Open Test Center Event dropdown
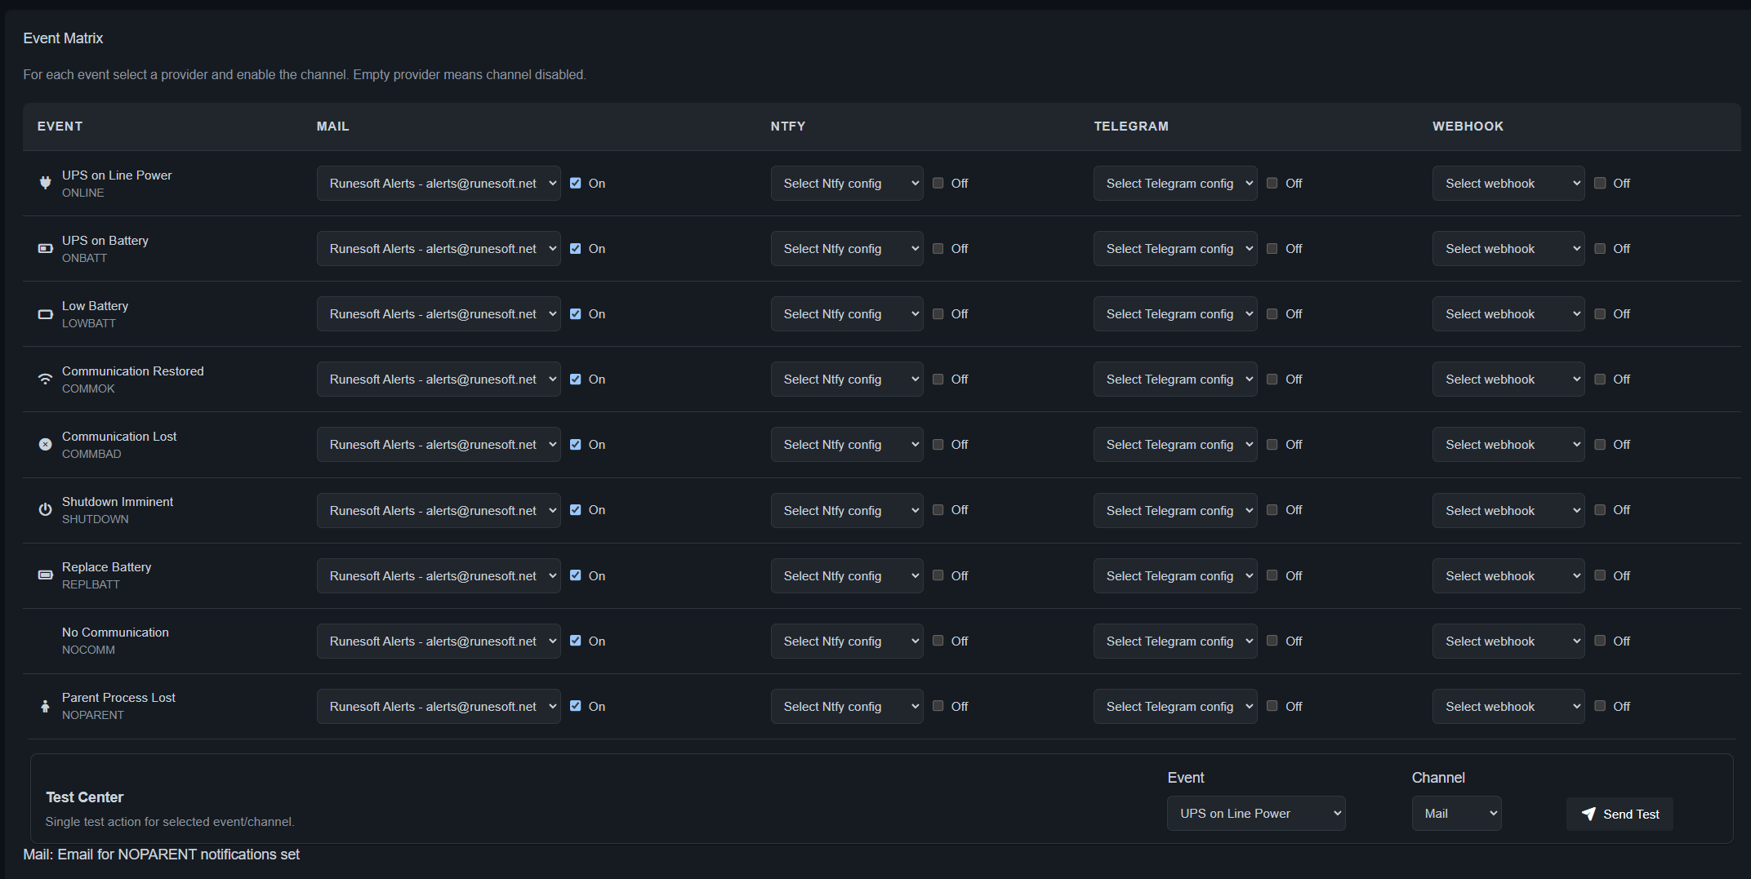 point(1256,814)
